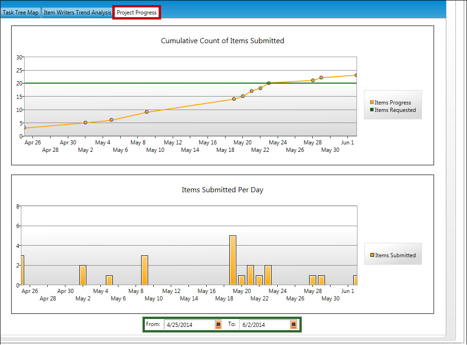
Task: Click the Items Submitted legend swatch
Action: click(372, 255)
